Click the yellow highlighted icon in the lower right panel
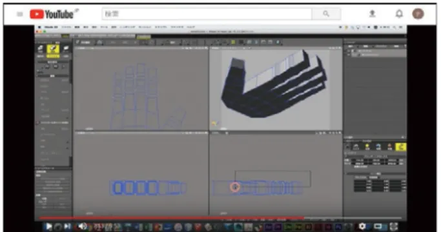This screenshot has width=441, height=232. [x=401, y=147]
